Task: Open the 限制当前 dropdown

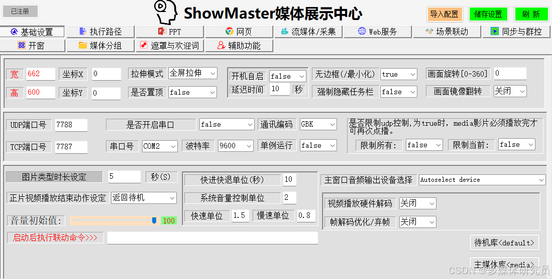Action: (517, 144)
